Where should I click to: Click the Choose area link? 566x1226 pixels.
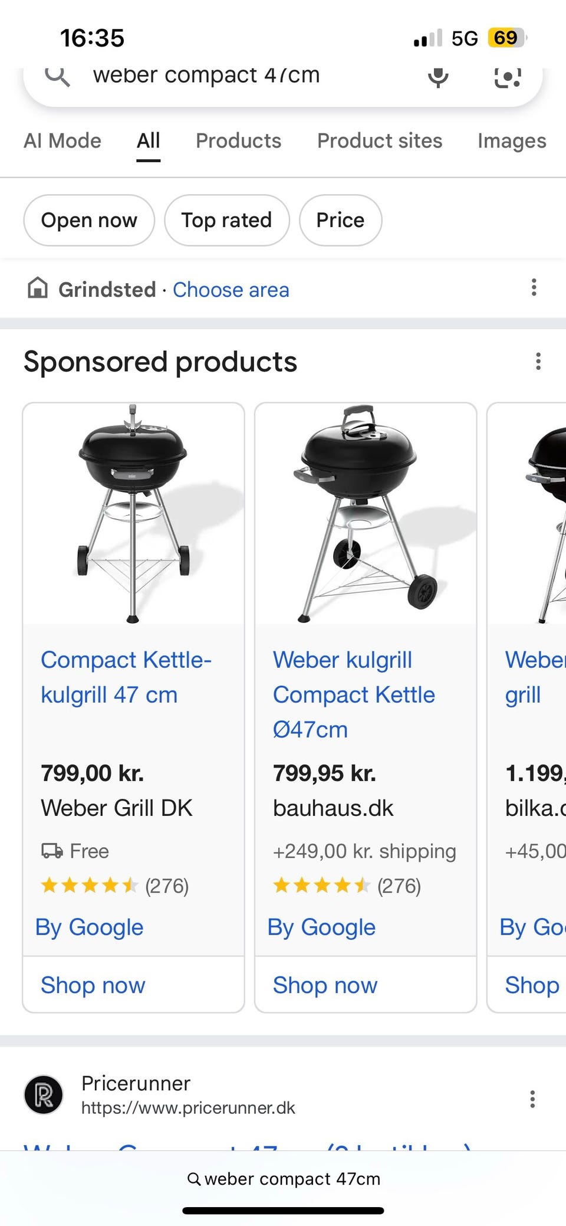tap(231, 290)
